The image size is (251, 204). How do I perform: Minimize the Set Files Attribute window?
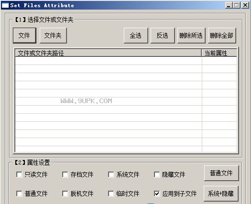(229, 5)
